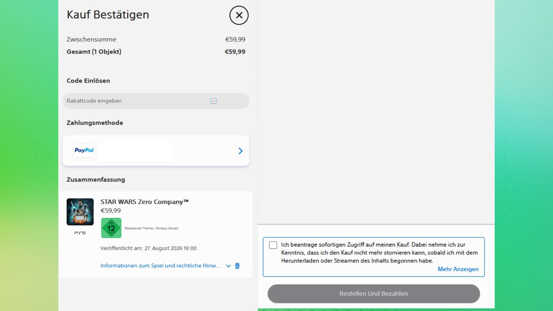Remove the game with the trash icon
Image resolution: width=553 pixels, height=311 pixels.
point(237,266)
